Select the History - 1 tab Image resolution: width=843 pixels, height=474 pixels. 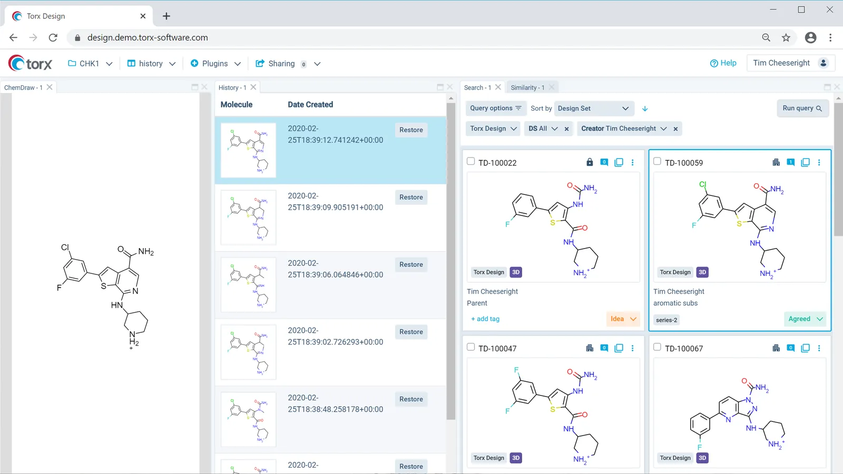tap(232, 87)
